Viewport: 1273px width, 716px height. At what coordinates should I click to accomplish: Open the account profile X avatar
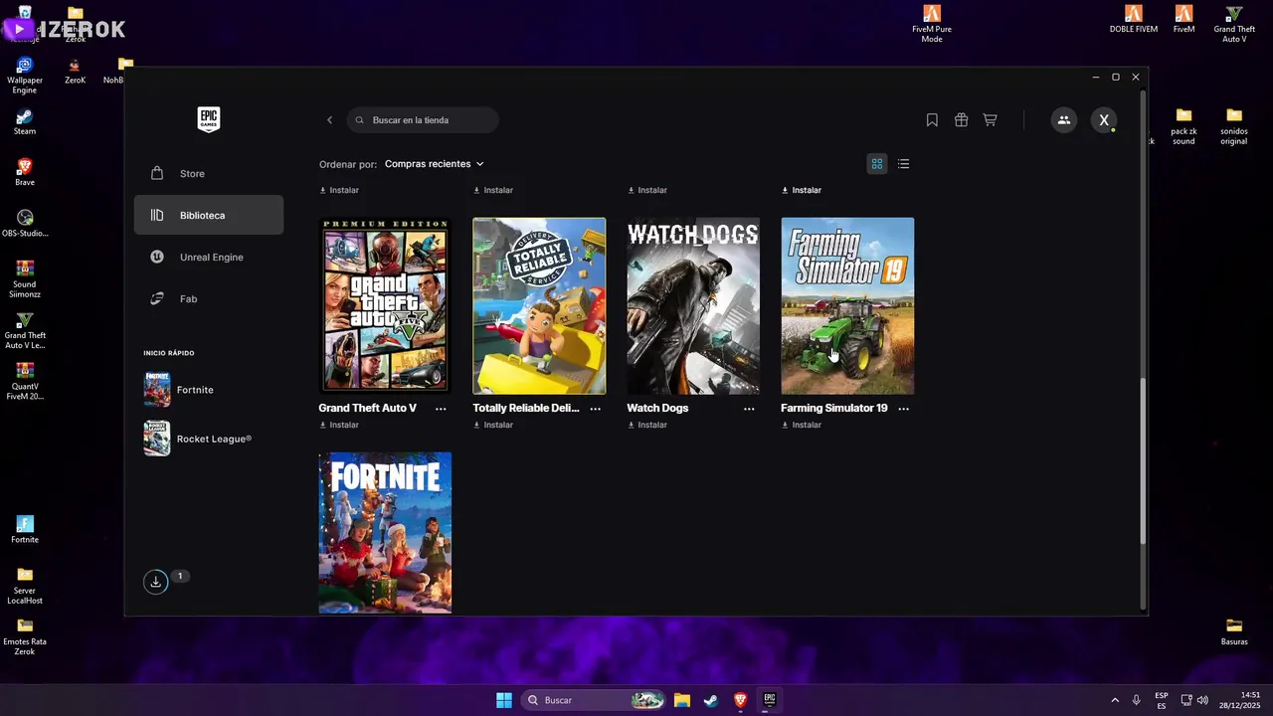point(1104,120)
